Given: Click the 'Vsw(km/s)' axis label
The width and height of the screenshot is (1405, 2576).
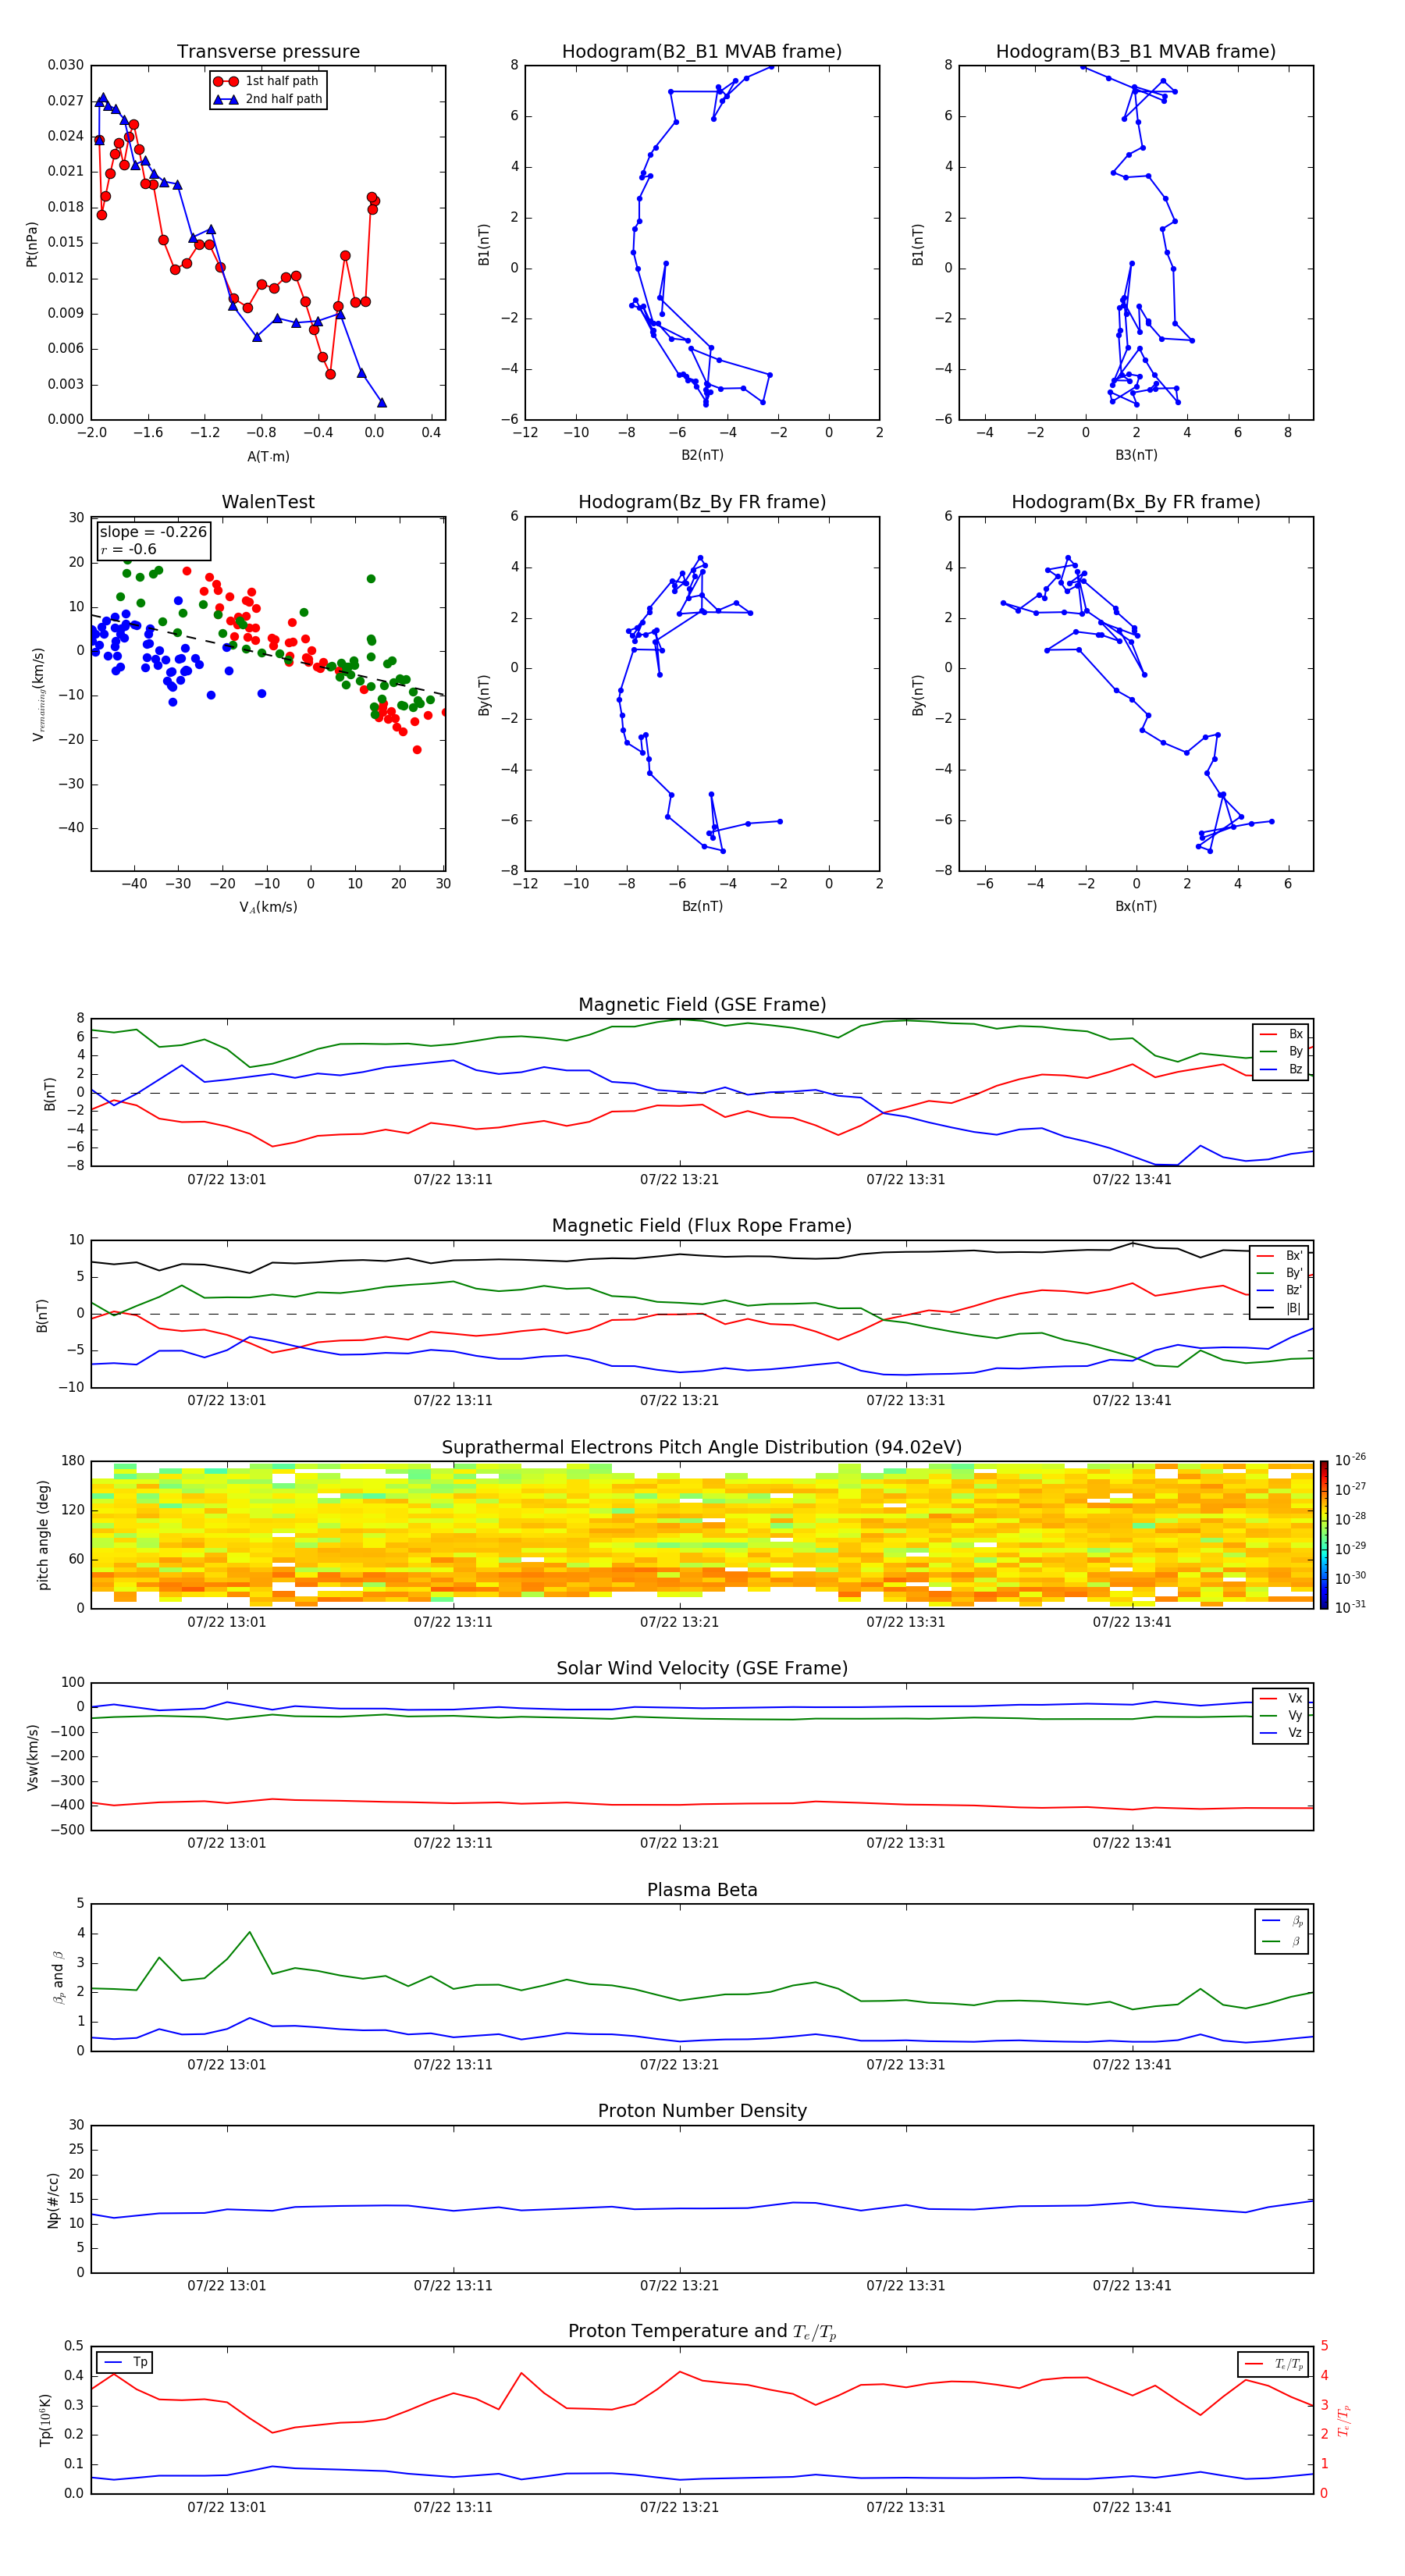Looking at the screenshot, I should pos(32,1756).
